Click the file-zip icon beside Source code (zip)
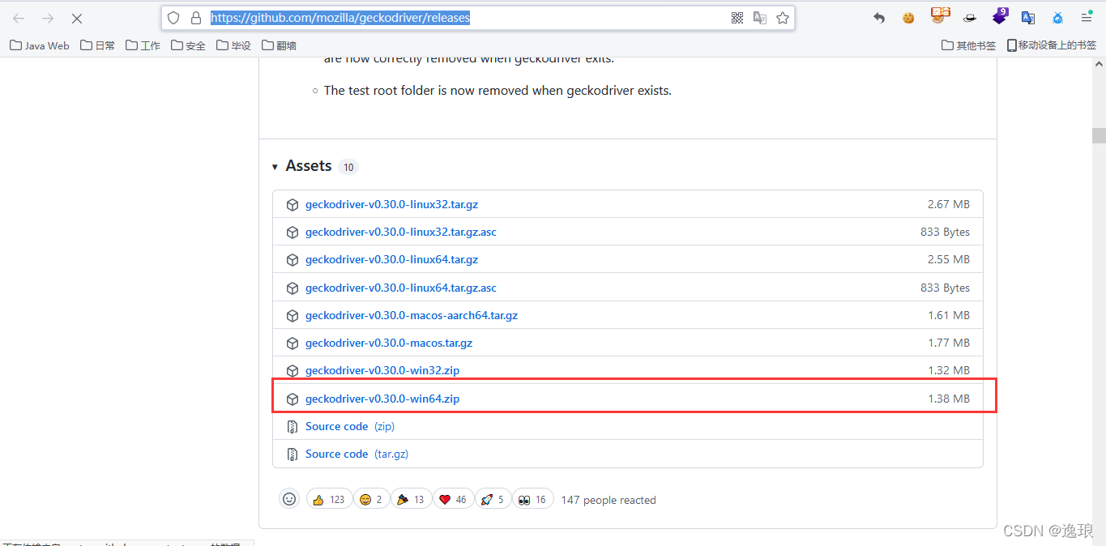This screenshot has width=1106, height=546. [x=293, y=427]
